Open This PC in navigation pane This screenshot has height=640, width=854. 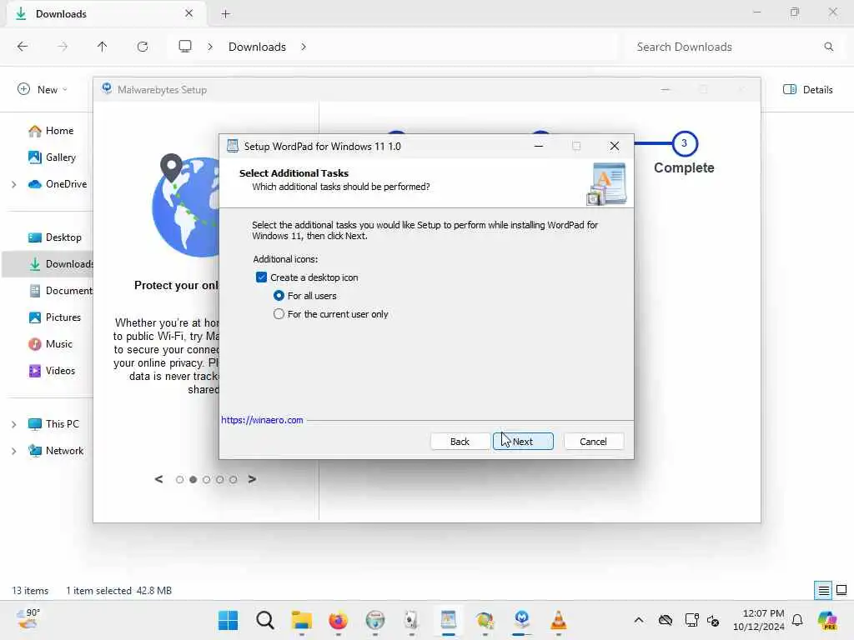coord(53,424)
